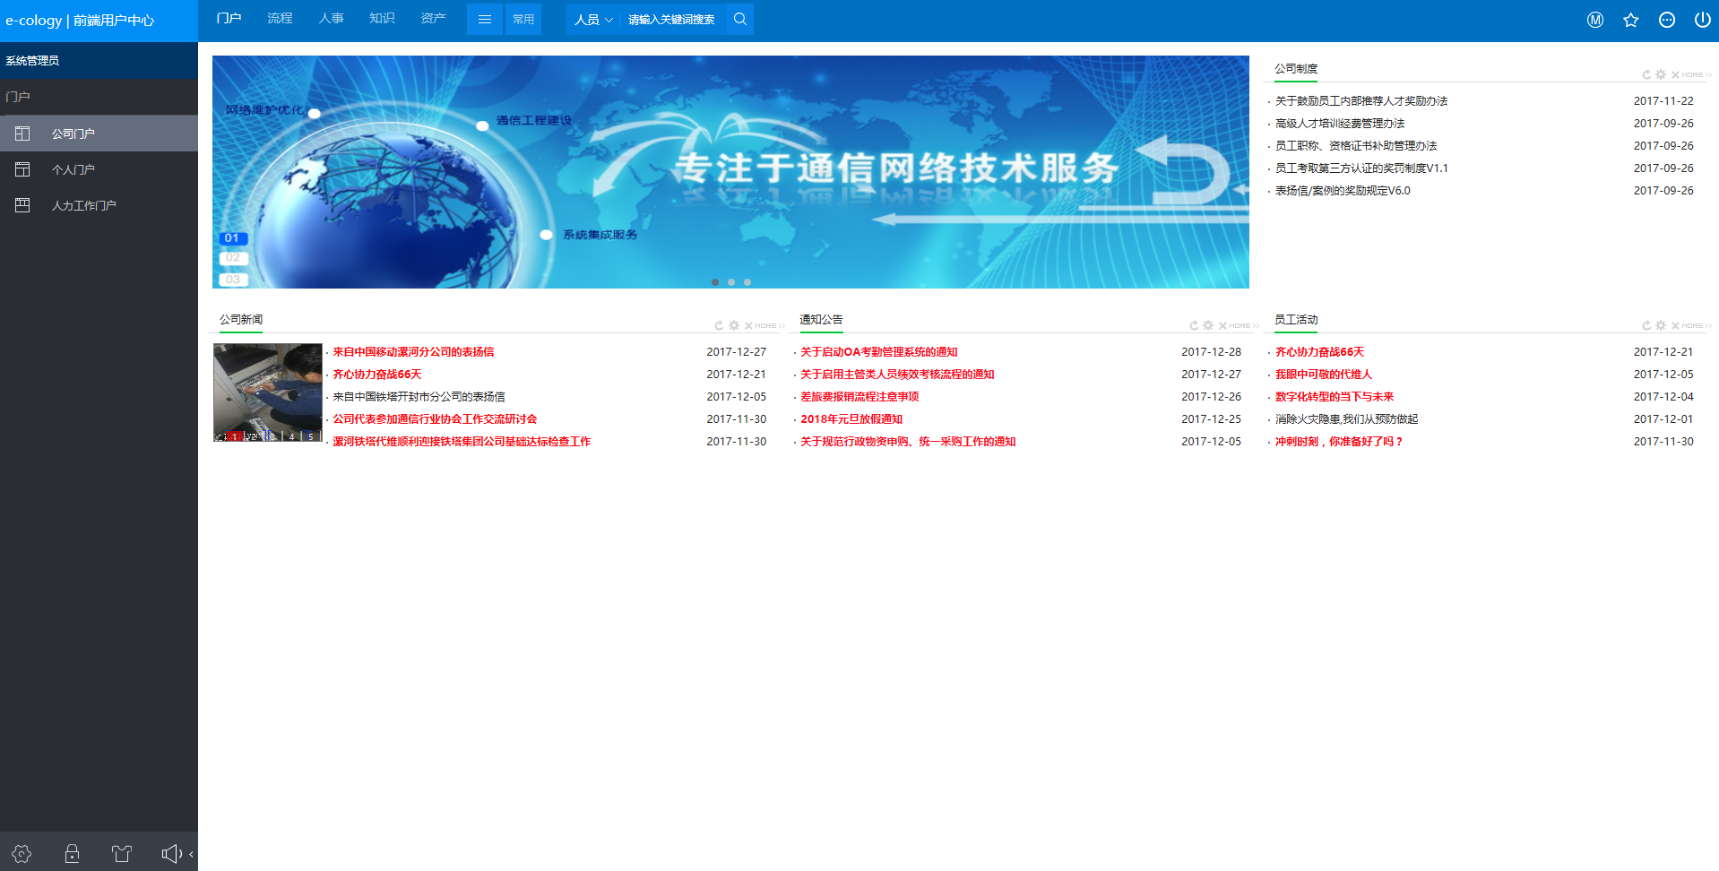Open activity 数字化转型的当下与未来
The height and width of the screenshot is (871, 1719).
(1335, 397)
